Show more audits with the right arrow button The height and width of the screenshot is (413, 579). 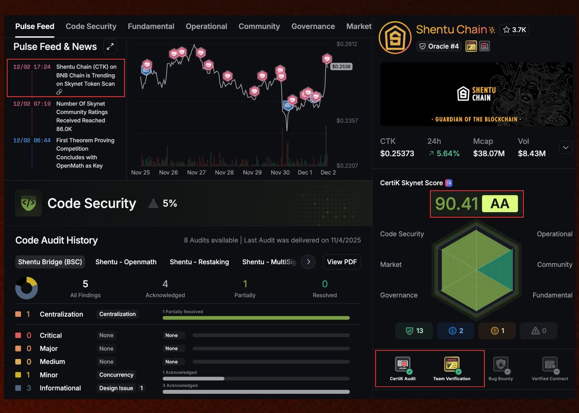pyautogui.click(x=308, y=262)
